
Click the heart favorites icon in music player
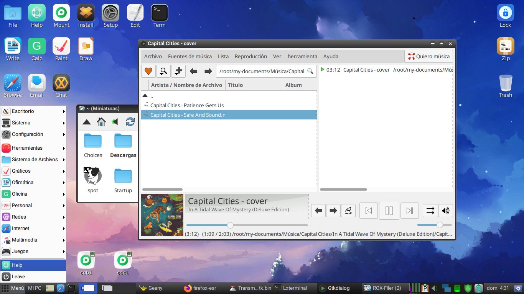(x=148, y=71)
